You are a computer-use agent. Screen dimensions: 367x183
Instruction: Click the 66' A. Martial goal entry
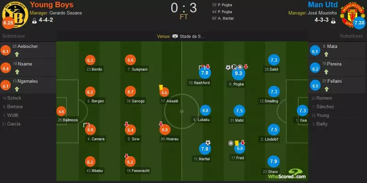point(222,18)
